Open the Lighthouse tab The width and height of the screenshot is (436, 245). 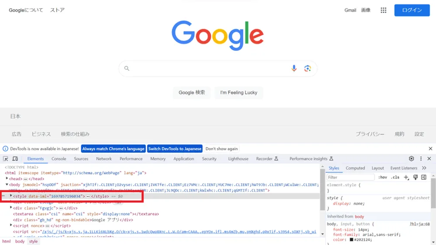click(x=238, y=159)
